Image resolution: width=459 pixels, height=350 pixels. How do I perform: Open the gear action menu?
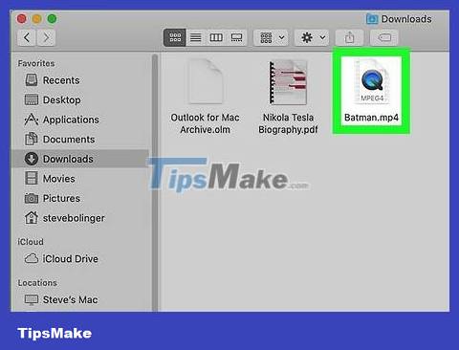pyautogui.click(x=312, y=37)
